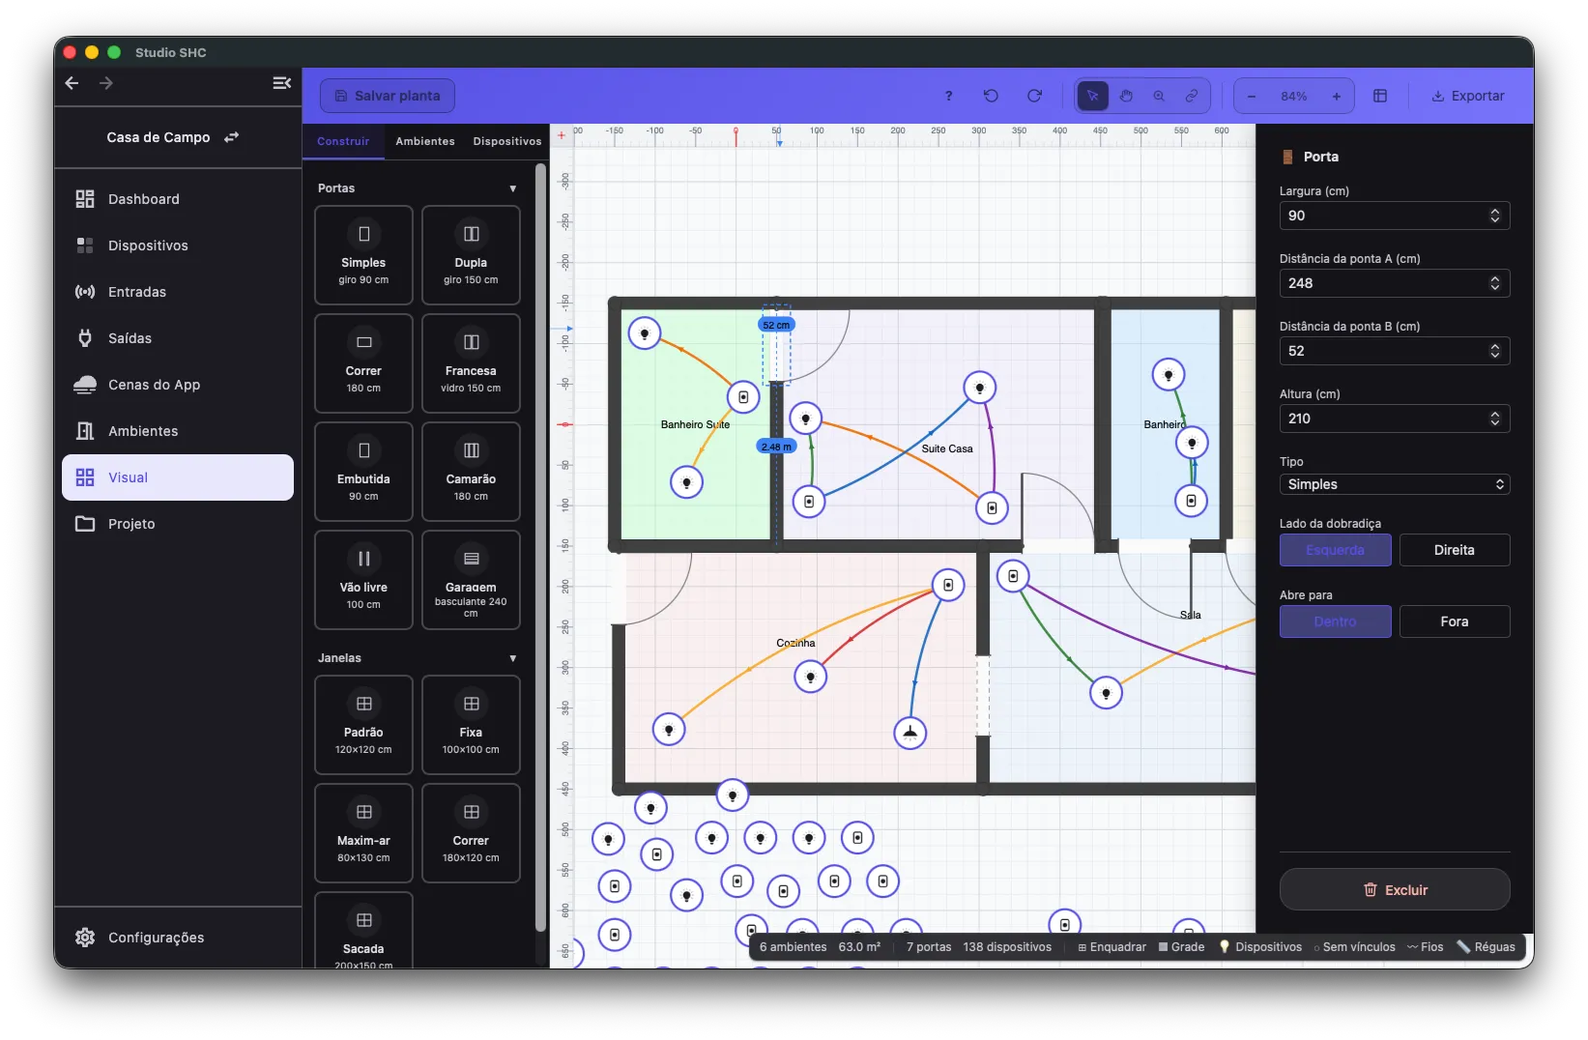Switch to Ambientes tab

425,141
